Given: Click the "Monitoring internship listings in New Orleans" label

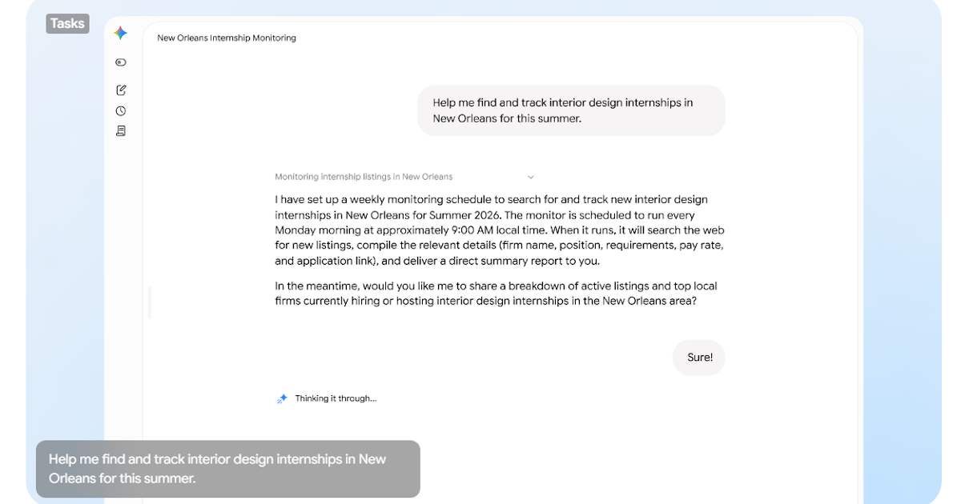Looking at the screenshot, I should pyautogui.click(x=364, y=177).
